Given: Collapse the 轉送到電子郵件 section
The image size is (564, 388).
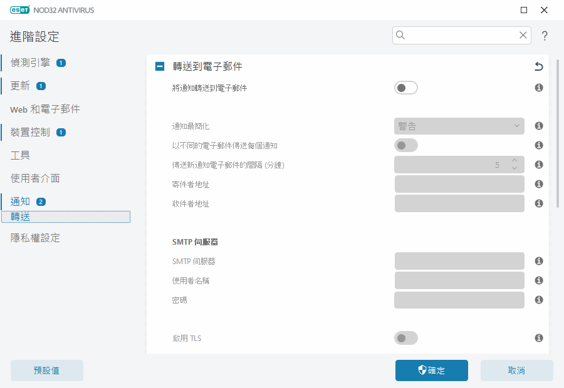Looking at the screenshot, I should [159, 65].
